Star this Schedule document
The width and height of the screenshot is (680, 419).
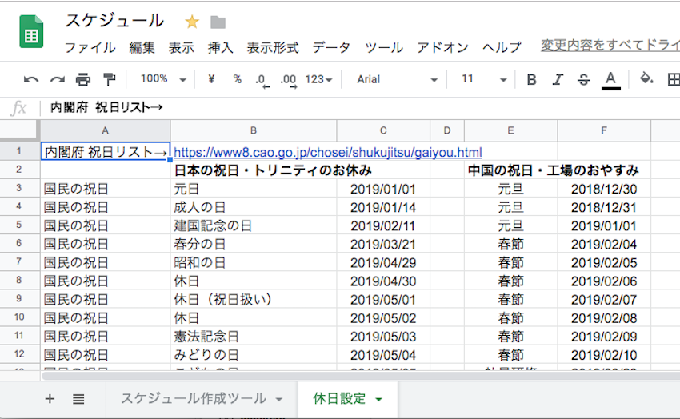(x=192, y=22)
